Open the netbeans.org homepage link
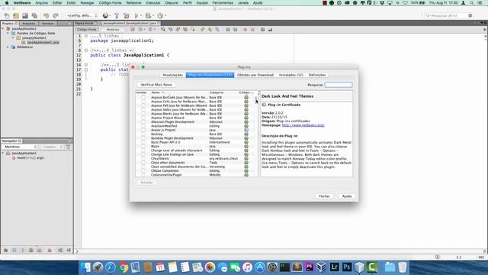The height and width of the screenshot is (275, 488). (x=303, y=125)
